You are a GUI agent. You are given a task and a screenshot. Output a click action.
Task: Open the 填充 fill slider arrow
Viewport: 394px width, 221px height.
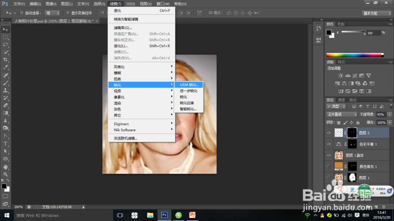[x=390, y=123]
